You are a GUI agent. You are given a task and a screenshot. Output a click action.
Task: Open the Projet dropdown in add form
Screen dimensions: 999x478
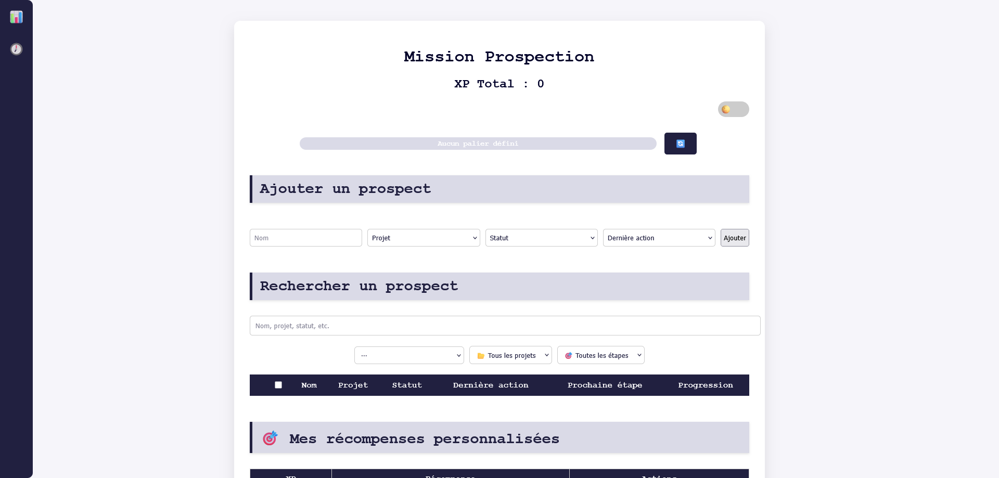[x=423, y=238]
